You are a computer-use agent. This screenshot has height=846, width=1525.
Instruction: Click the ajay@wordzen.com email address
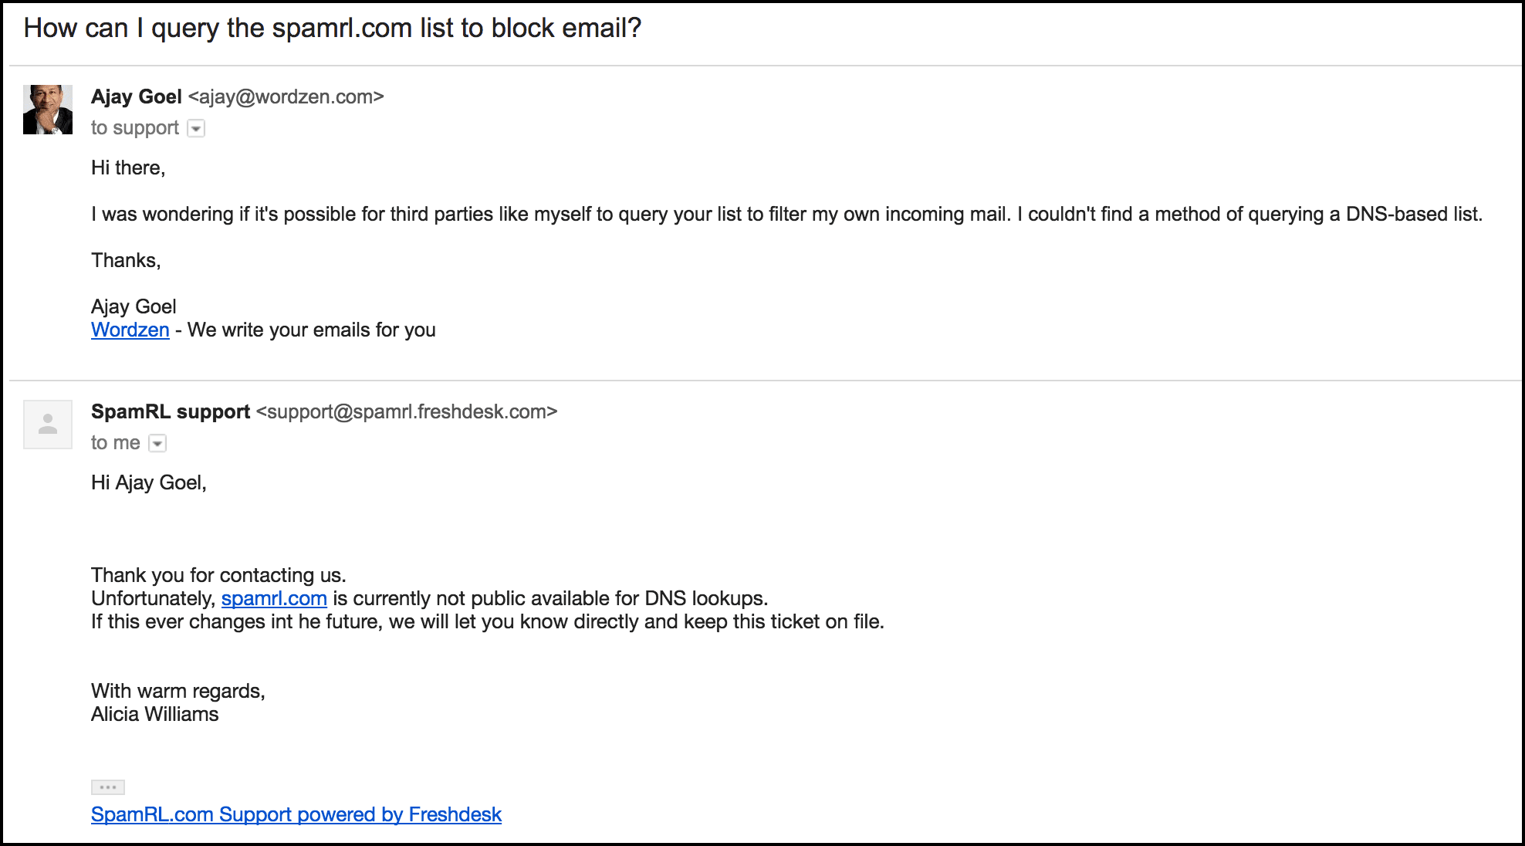click(x=286, y=97)
